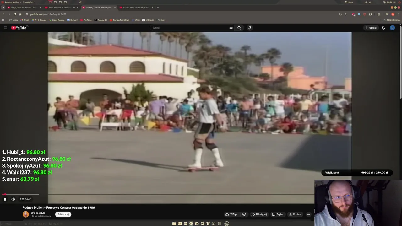Unmute the video with the speaker icon
402x226 pixels.
(13, 199)
